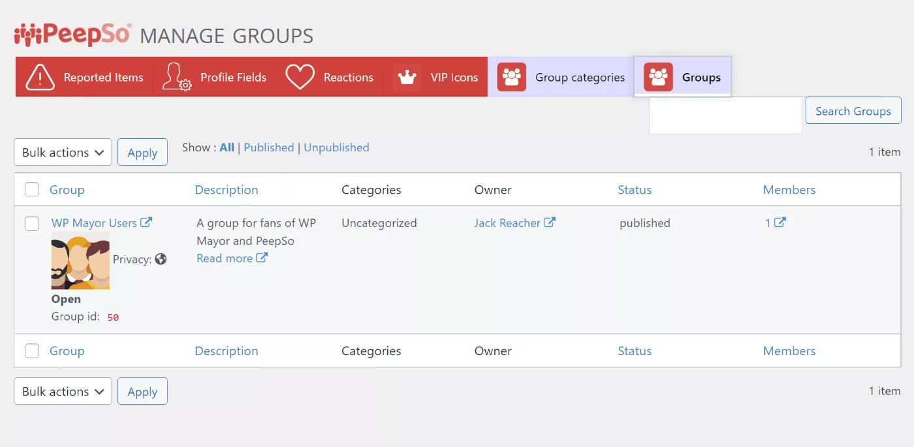914x447 pixels.
Task: Click the members count link 1
Action: [768, 223]
